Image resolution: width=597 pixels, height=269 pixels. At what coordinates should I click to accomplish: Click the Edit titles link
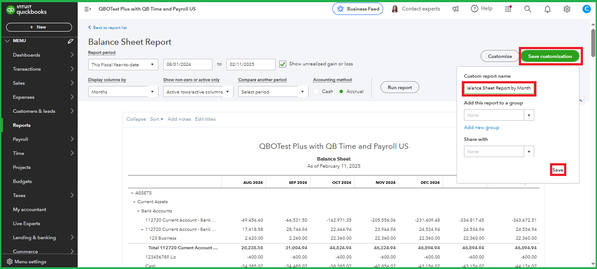pyautogui.click(x=205, y=119)
